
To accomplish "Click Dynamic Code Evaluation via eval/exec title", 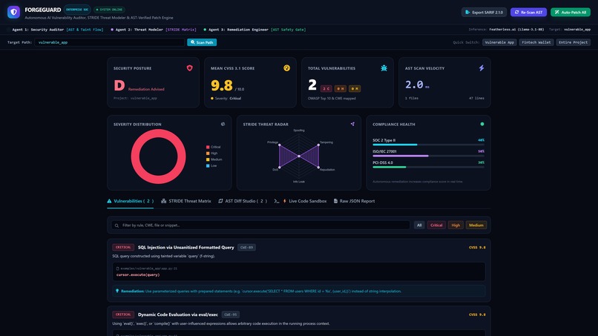I will [x=178, y=314].
